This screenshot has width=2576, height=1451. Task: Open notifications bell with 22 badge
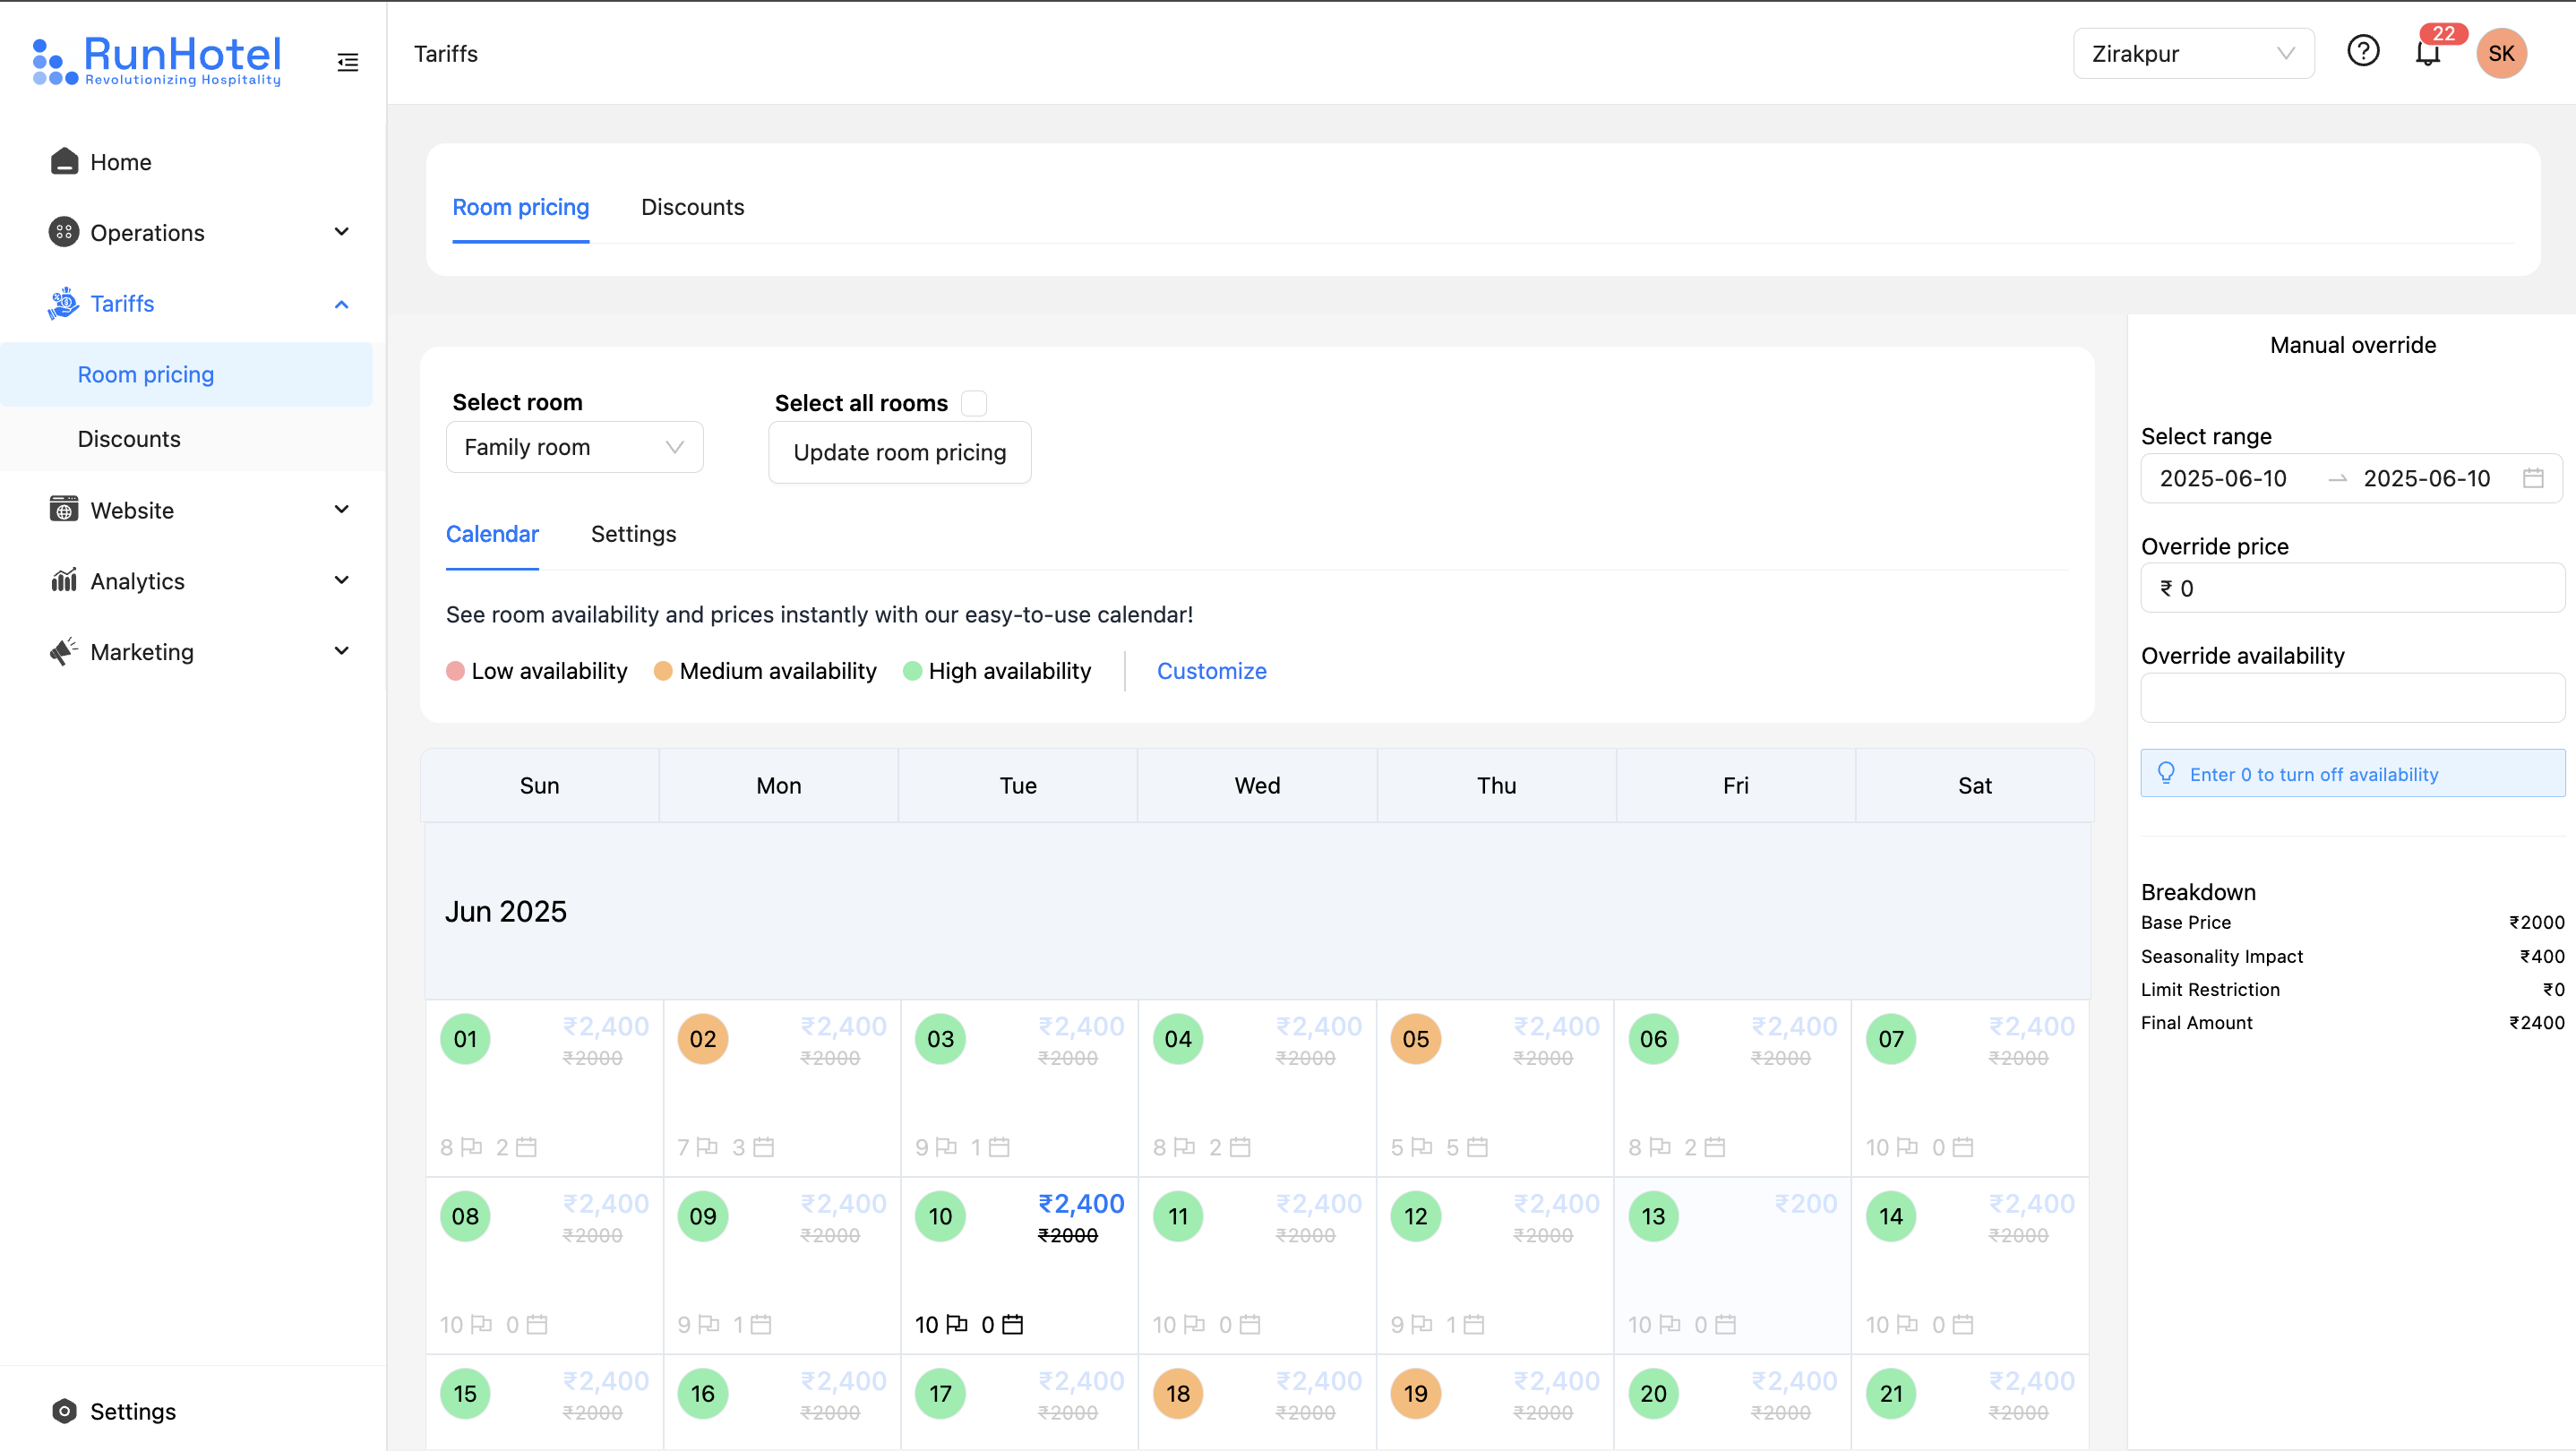2428,53
